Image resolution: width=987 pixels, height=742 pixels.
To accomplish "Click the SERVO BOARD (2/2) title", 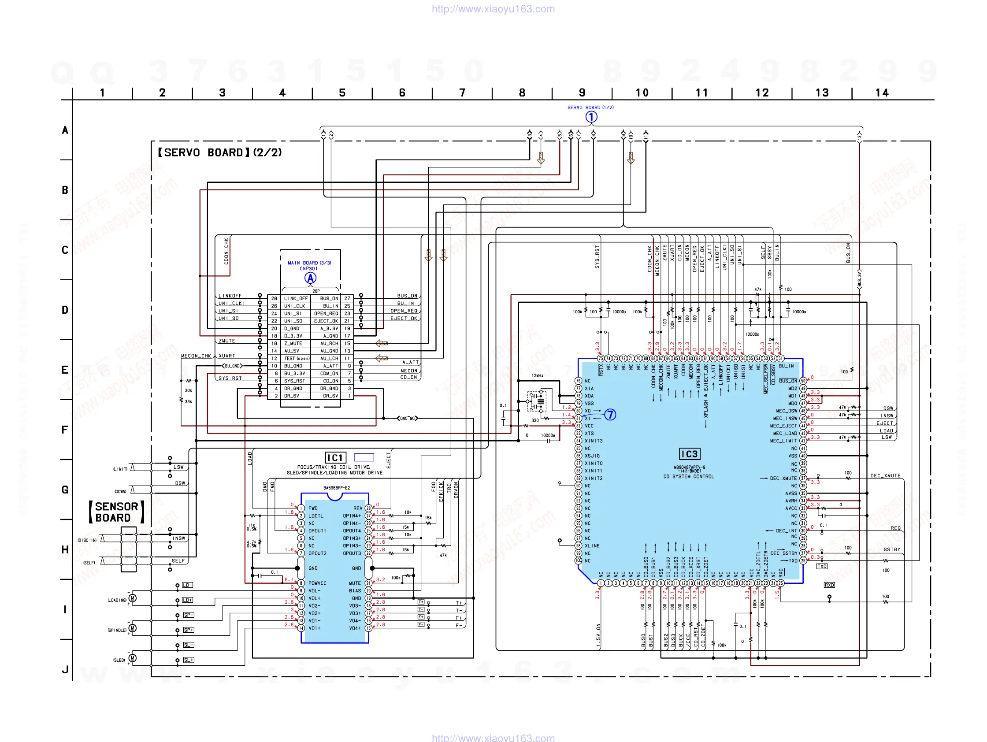I will click(219, 152).
